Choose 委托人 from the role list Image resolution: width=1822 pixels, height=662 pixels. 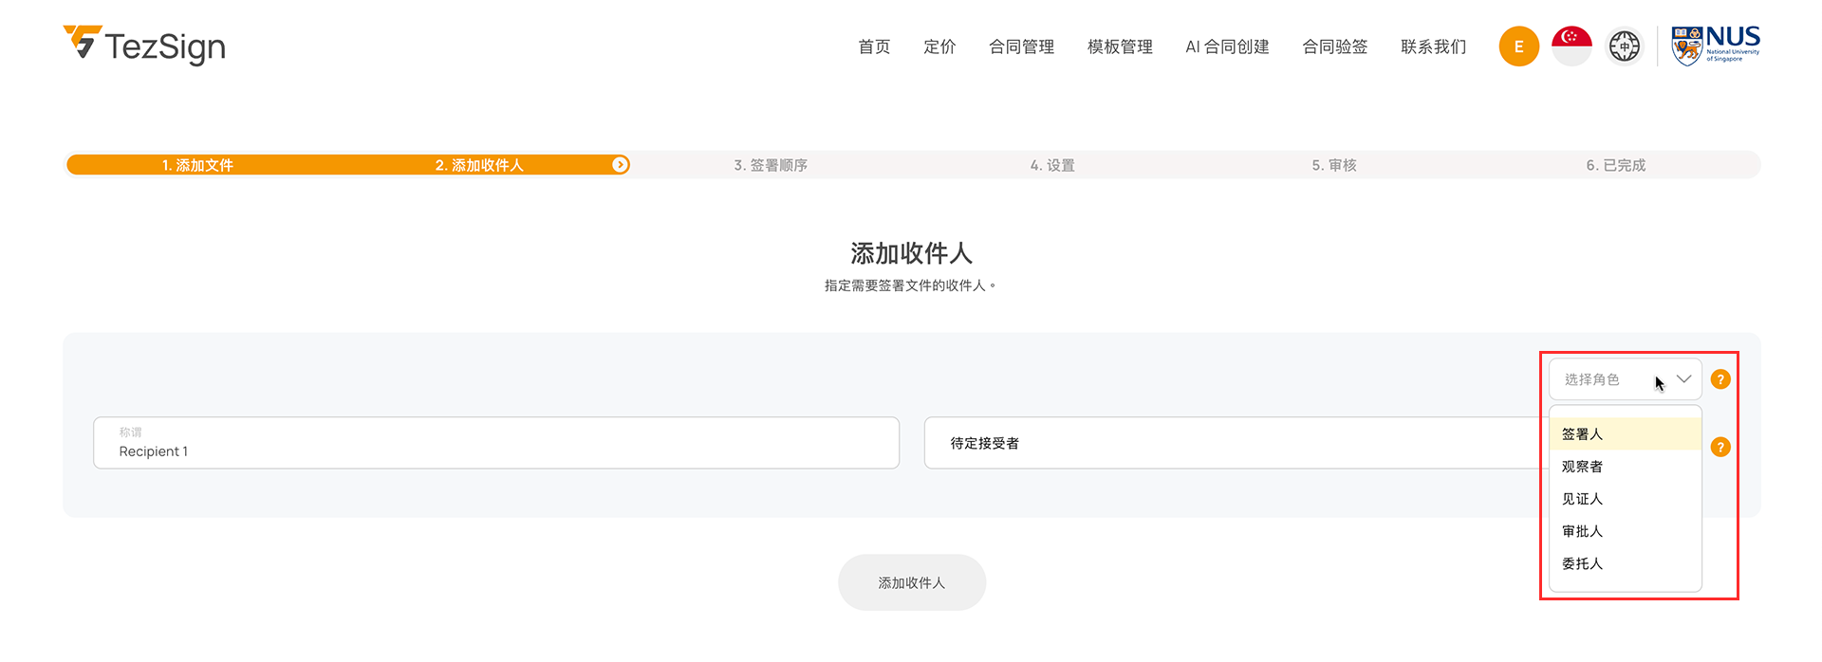pyautogui.click(x=1582, y=563)
